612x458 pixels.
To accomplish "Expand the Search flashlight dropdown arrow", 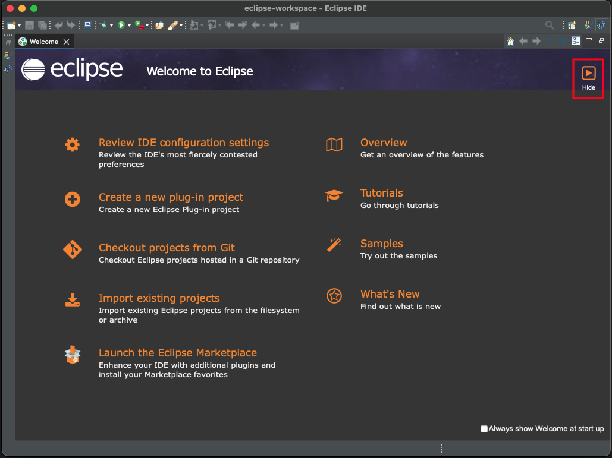I will pyautogui.click(x=181, y=26).
